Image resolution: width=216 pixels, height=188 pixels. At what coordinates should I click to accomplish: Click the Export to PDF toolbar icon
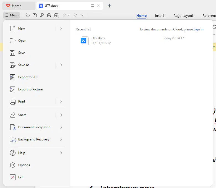pyautogui.click(x=42, y=15)
